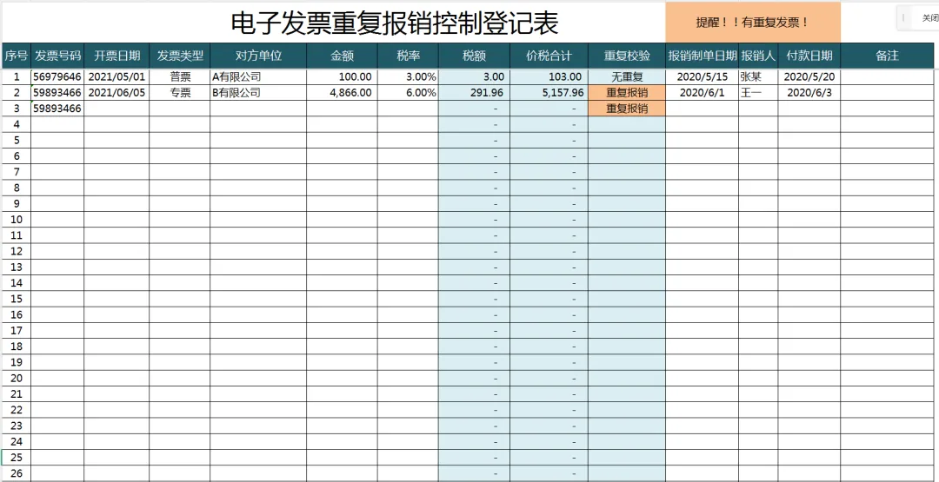Select sequence number 20 cell
The height and width of the screenshot is (482, 939).
click(17, 378)
